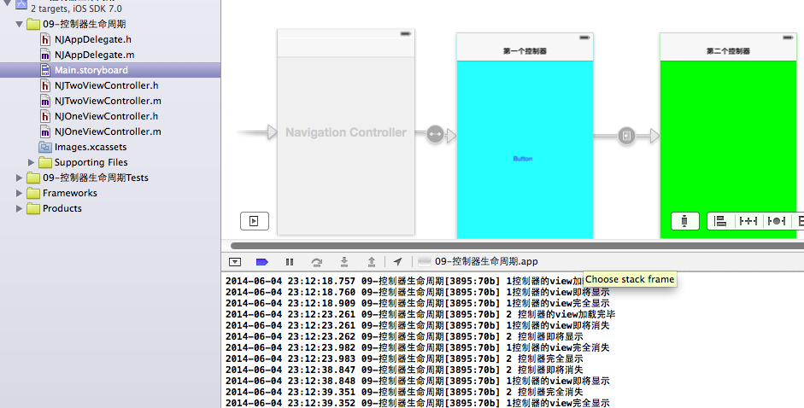804x408 pixels.
Task: Pause program execution
Action: [x=290, y=262]
